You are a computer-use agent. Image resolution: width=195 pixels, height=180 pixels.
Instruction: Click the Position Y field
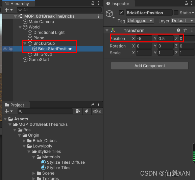pos(166,39)
